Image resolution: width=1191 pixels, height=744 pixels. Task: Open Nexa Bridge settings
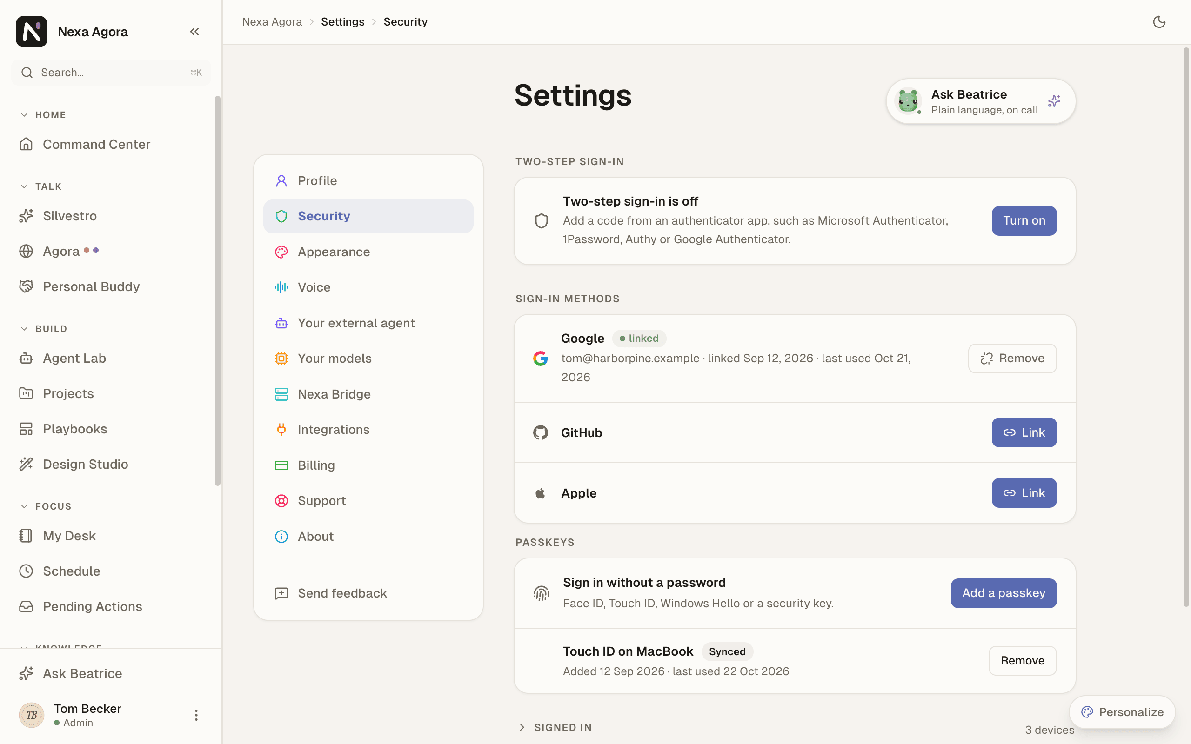368,394
